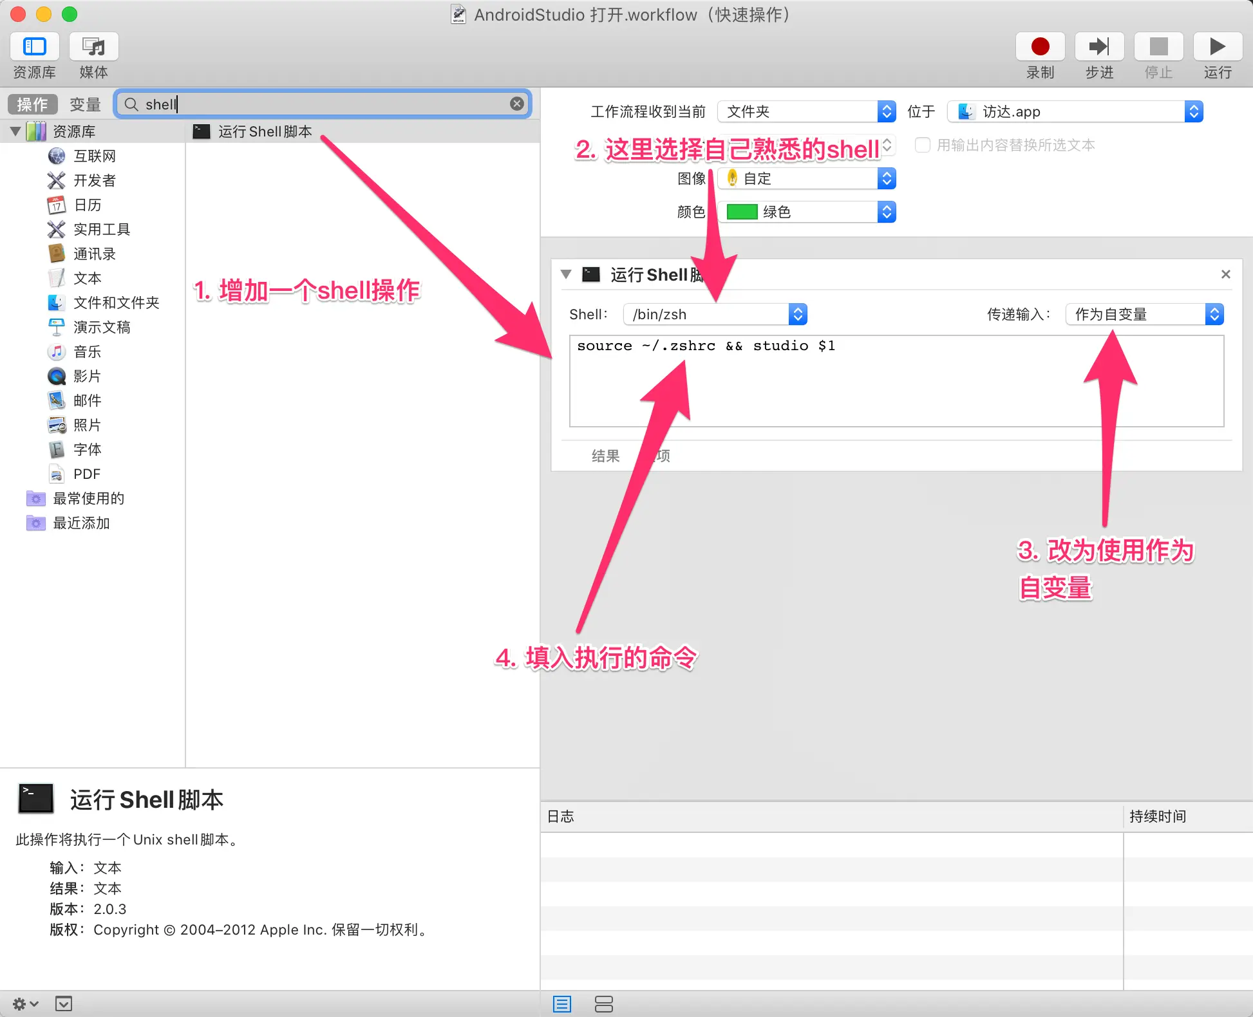Open the green color (绿色) picker
This screenshot has height=1017, width=1253.
point(806,212)
